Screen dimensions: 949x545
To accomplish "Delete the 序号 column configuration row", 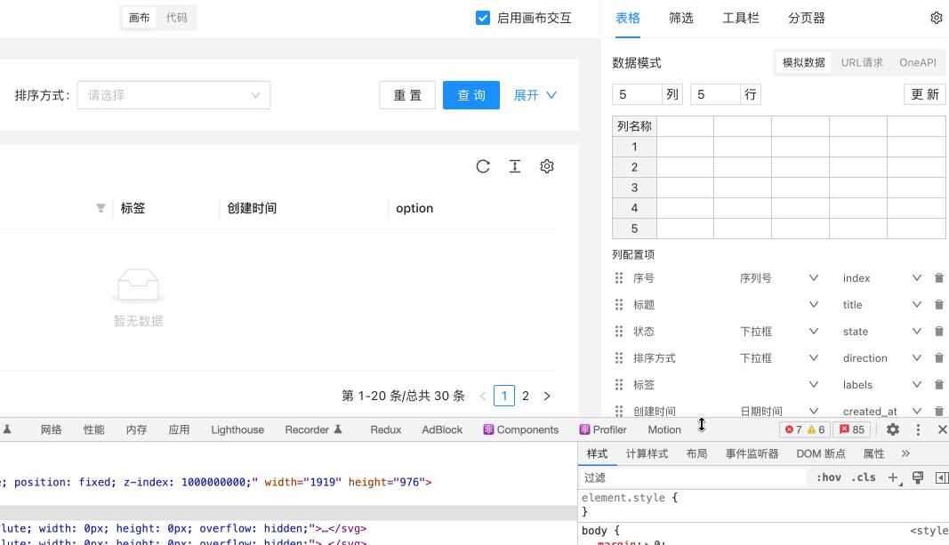I will pos(939,277).
